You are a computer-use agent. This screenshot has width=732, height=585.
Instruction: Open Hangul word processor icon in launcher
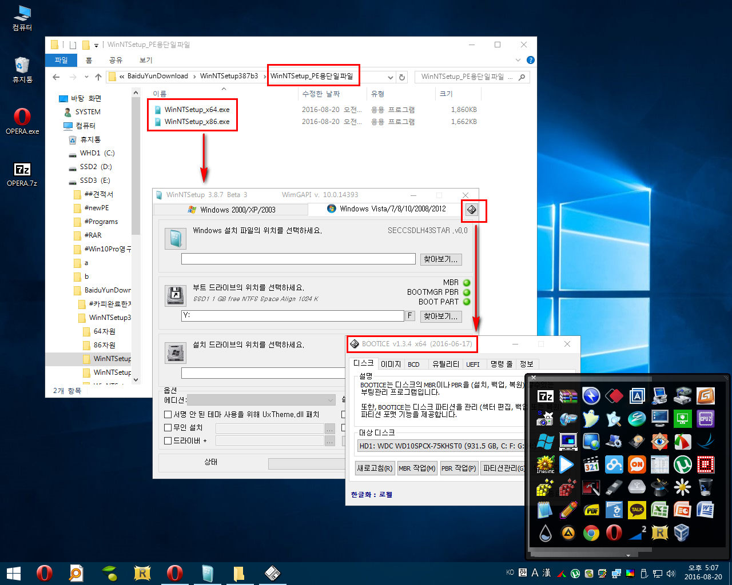pos(614,510)
